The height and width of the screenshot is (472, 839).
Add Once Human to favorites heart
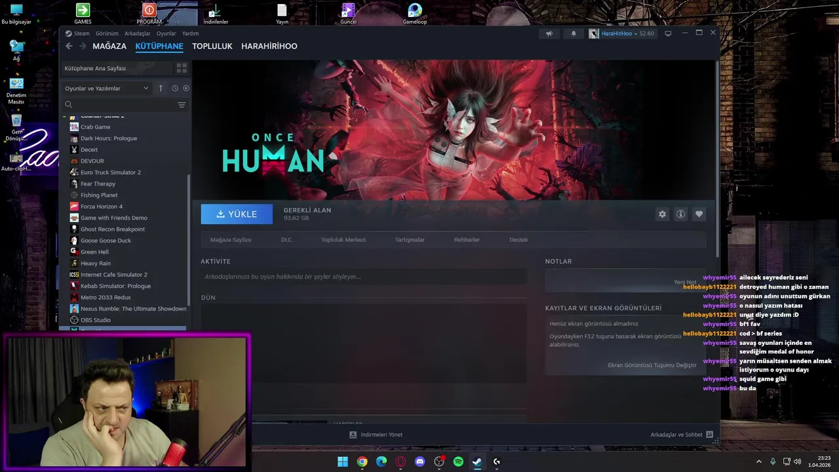point(699,214)
